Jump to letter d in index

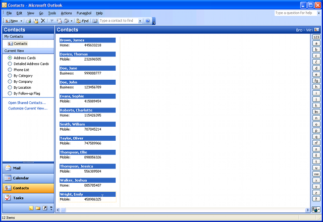pyautogui.click(x=316, y=68)
